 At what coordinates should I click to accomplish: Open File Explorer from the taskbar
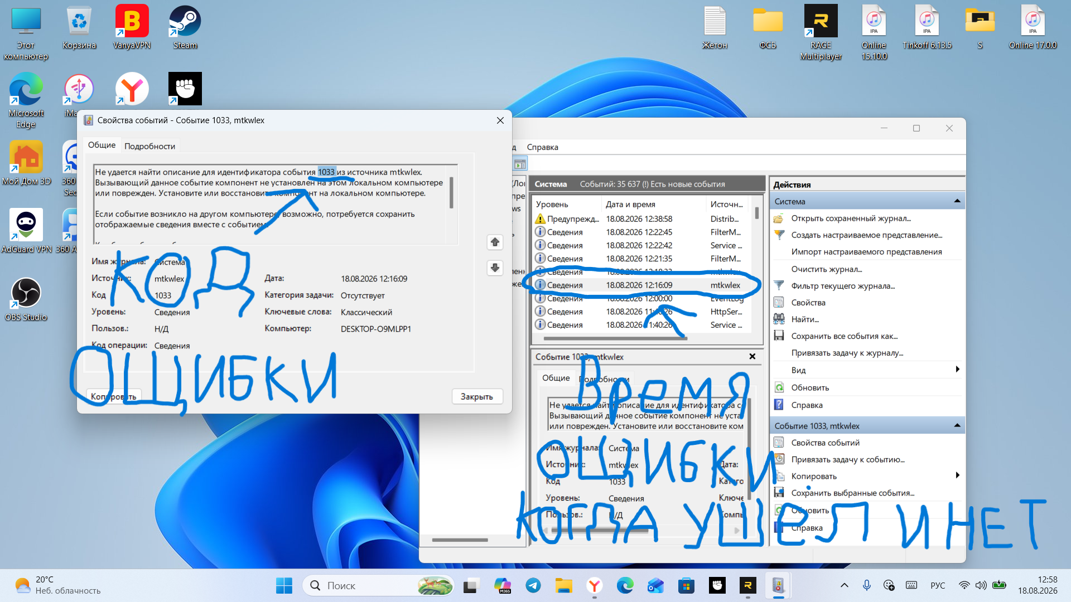563,585
